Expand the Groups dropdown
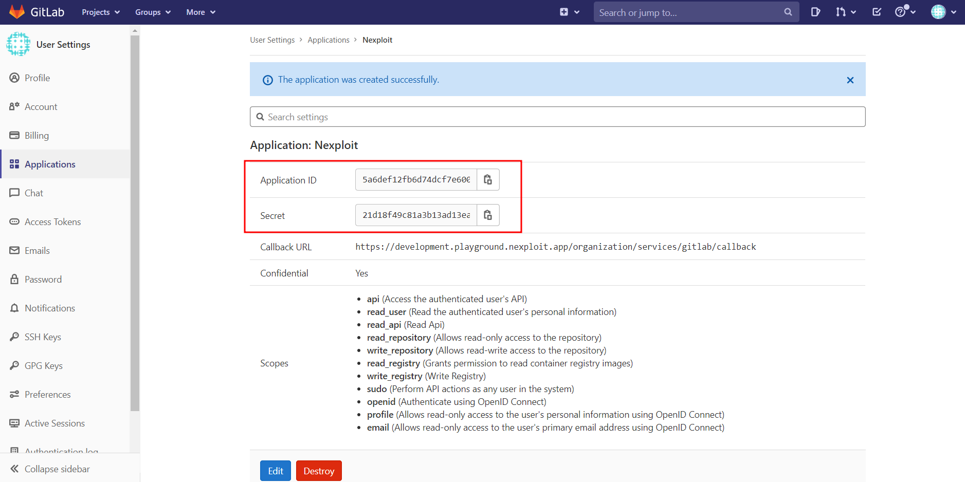Viewport: 965px width, 482px height. click(153, 12)
